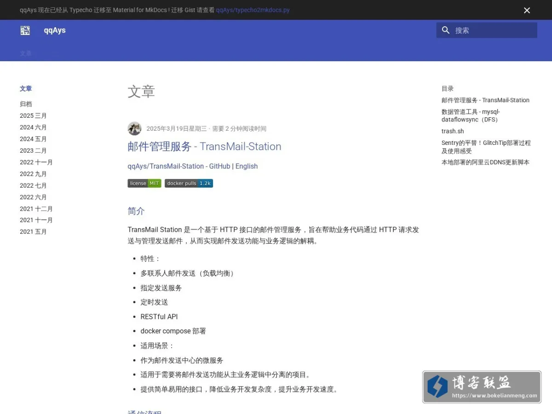Open the qqAys/typecho2mkdocs.py gist link
Image resolution: width=552 pixels, height=414 pixels.
pos(253,10)
